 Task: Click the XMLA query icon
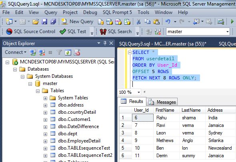(x=127, y=22)
